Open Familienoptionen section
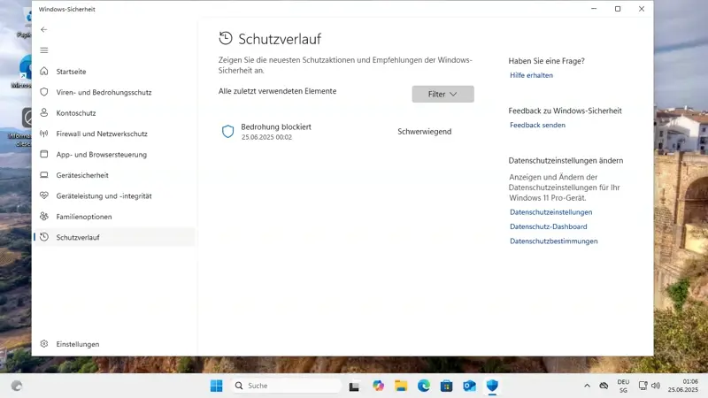The image size is (708, 398). tap(114, 217)
